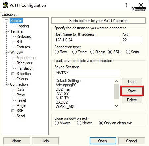
Task: Select the Proxy category
Action: 21,95
